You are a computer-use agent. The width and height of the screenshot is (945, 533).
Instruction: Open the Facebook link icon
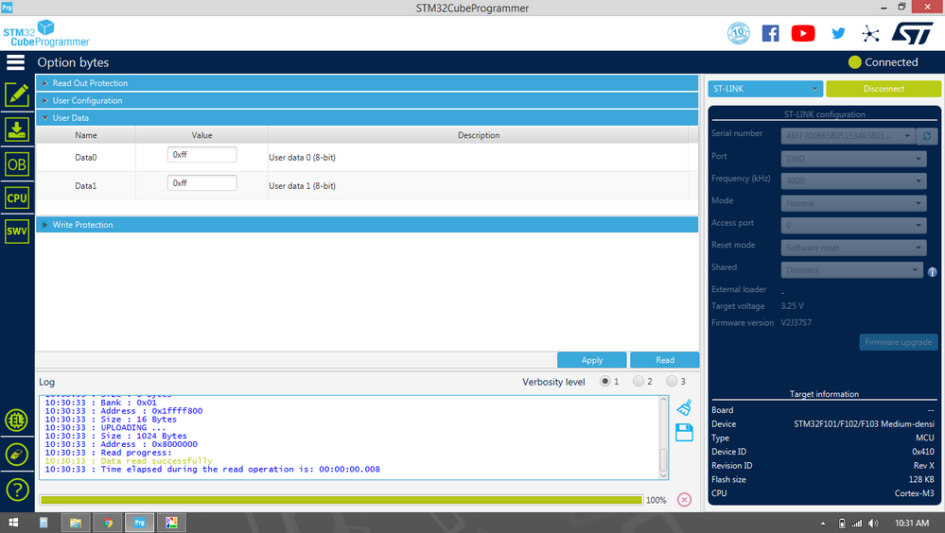[770, 33]
